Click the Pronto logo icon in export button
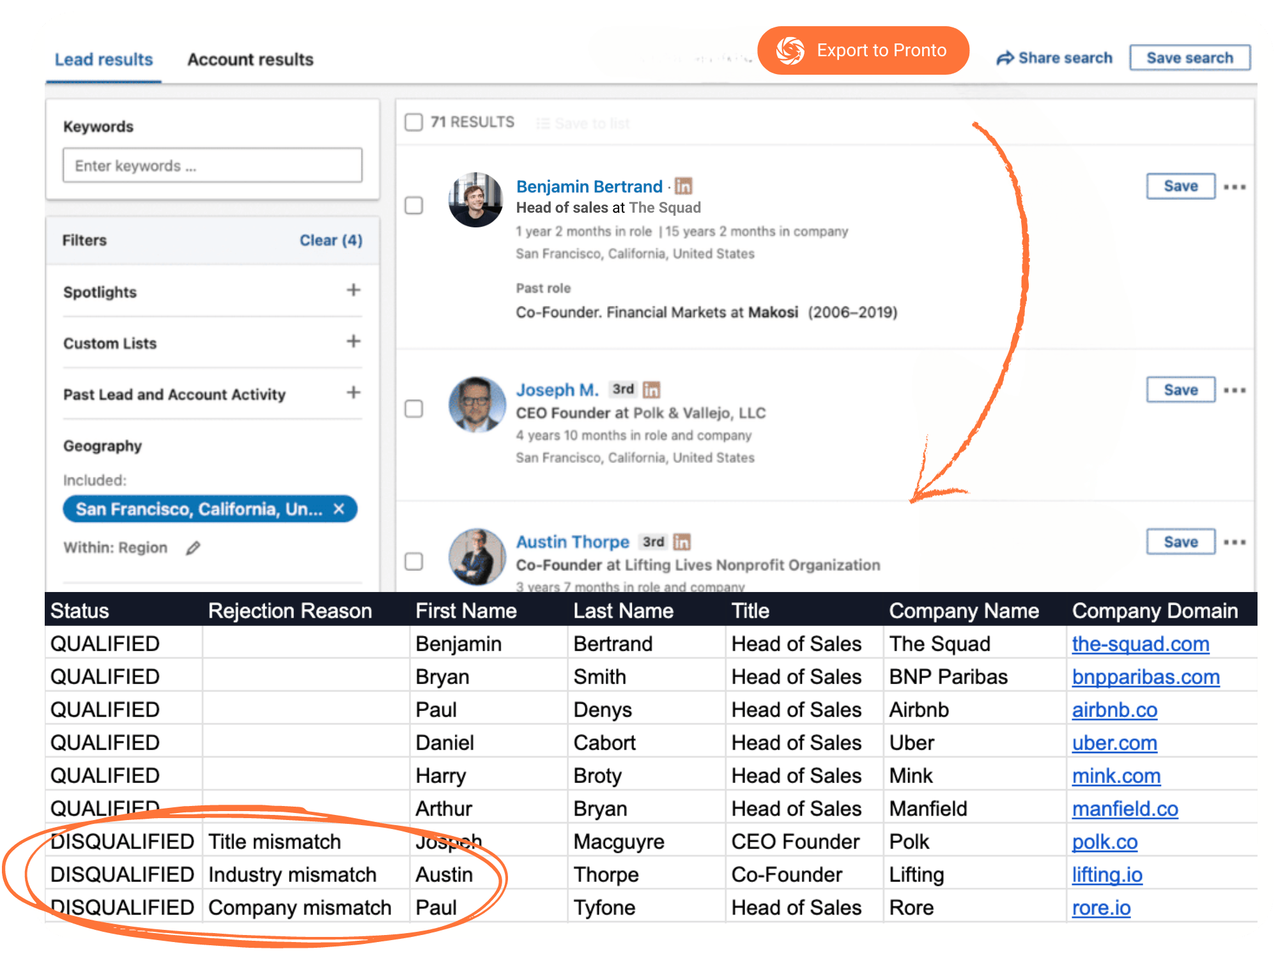Screen dimensions: 1278x958 click(790, 50)
